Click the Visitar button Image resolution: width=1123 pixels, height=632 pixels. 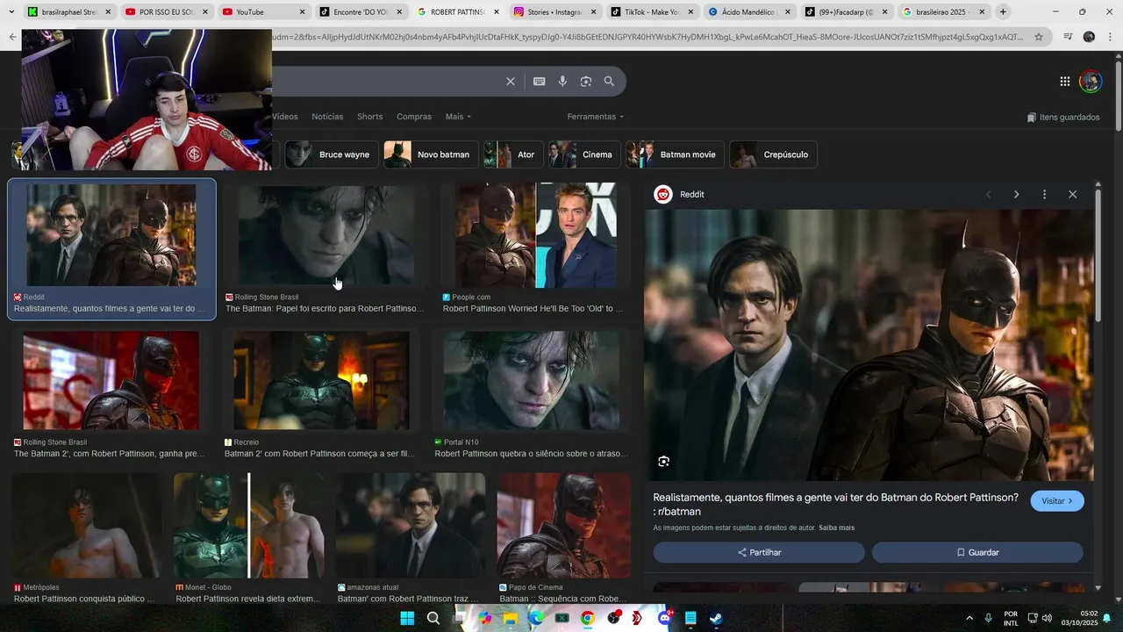[1057, 501]
